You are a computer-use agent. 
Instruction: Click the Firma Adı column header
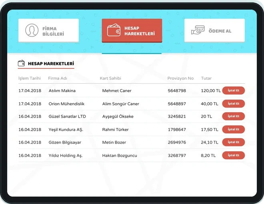click(x=58, y=78)
